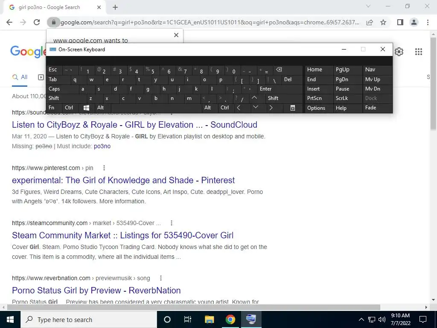Expand the system tray hidden icons chevron
The image size is (437, 328).
point(361,319)
